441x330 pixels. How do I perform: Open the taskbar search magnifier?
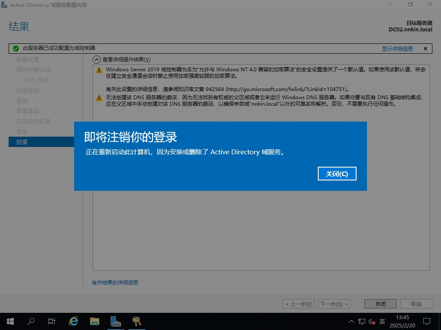tap(31, 321)
